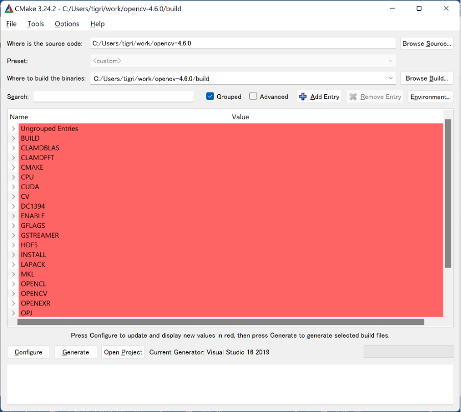Open the Options menu
461x412 pixels.
[66, 23]
